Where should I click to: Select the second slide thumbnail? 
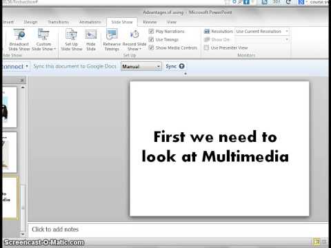tap(9, 152)
